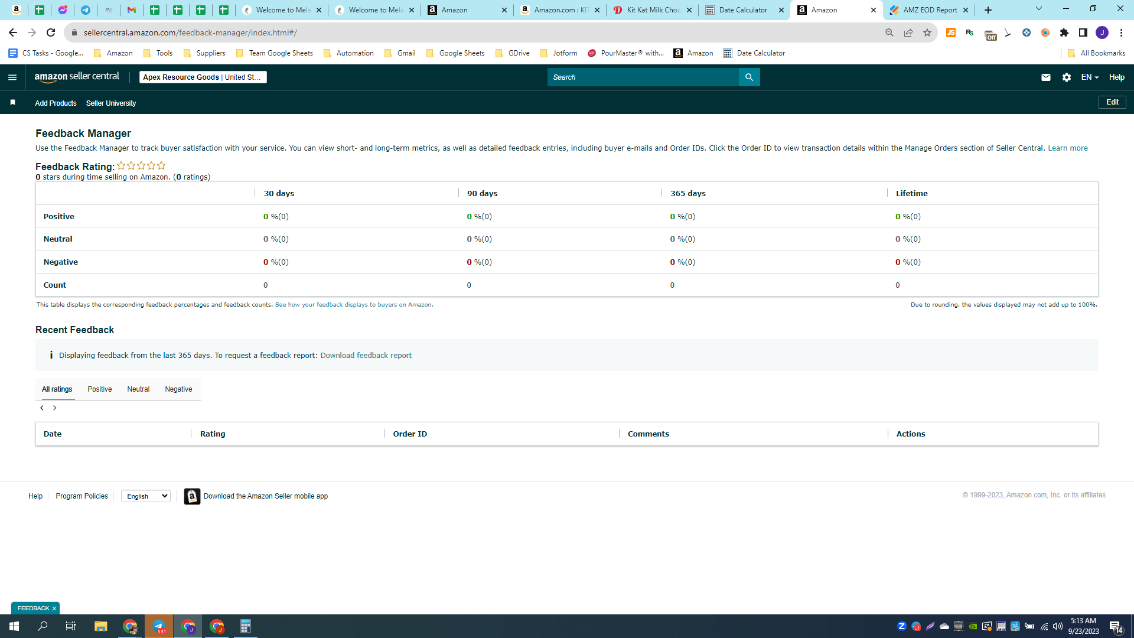The image size is (1134, 638).
Task: Open the Chrome three-dot menu
Action: pyautogui.click(x=1121, y=32)
